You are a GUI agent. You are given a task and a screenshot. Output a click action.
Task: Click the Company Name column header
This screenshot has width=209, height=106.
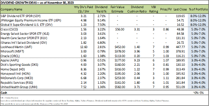[12, 9]
